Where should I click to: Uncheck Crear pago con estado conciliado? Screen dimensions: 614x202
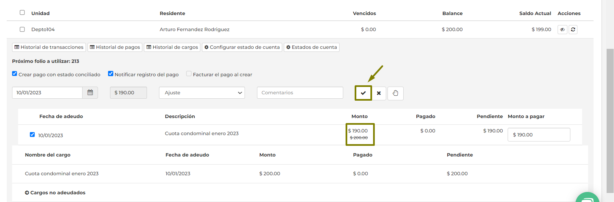tap(15, 74)
